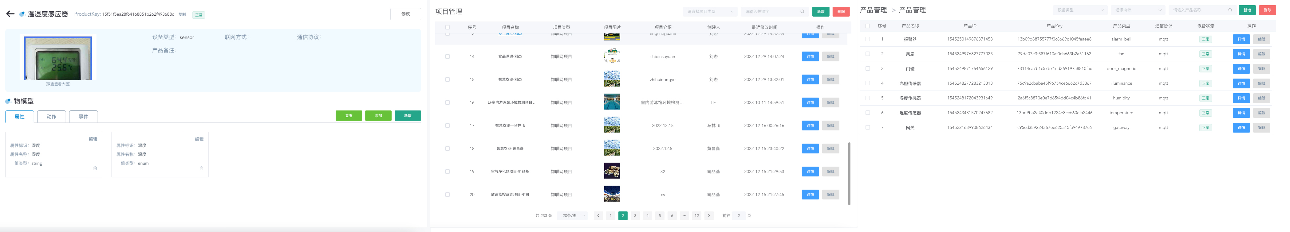The width and height of the screenshot is (1290, 232).
Task: Go to previous page with left chevron
Action: tap(598, 215)
